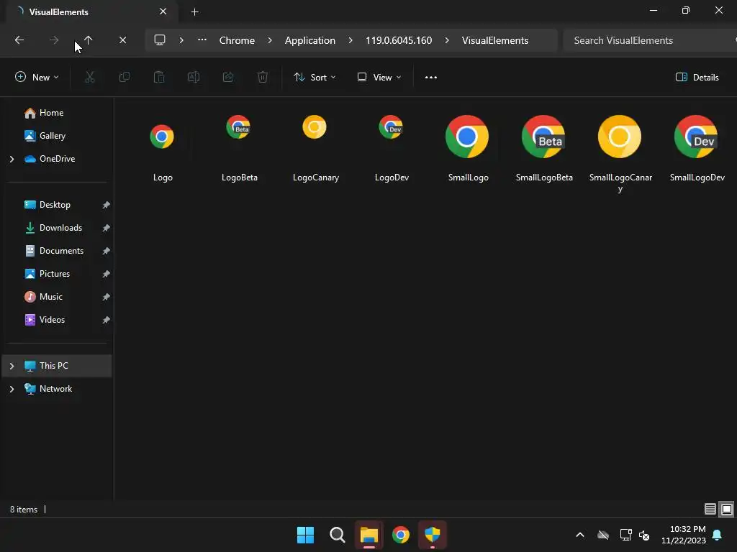Share the selected file

pos(228,78)
